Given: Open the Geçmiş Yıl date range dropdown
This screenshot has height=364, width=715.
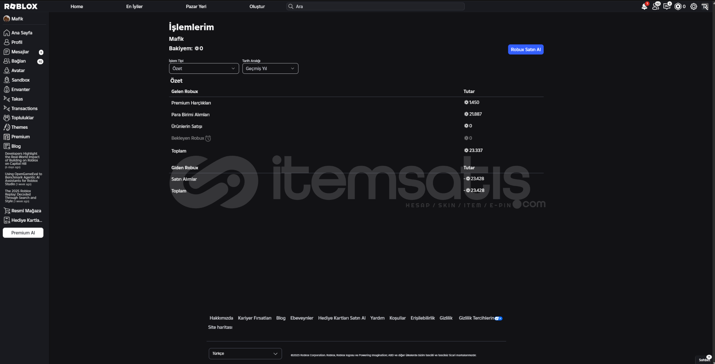Looking at the screenshot, I should [x=270, y=68].
